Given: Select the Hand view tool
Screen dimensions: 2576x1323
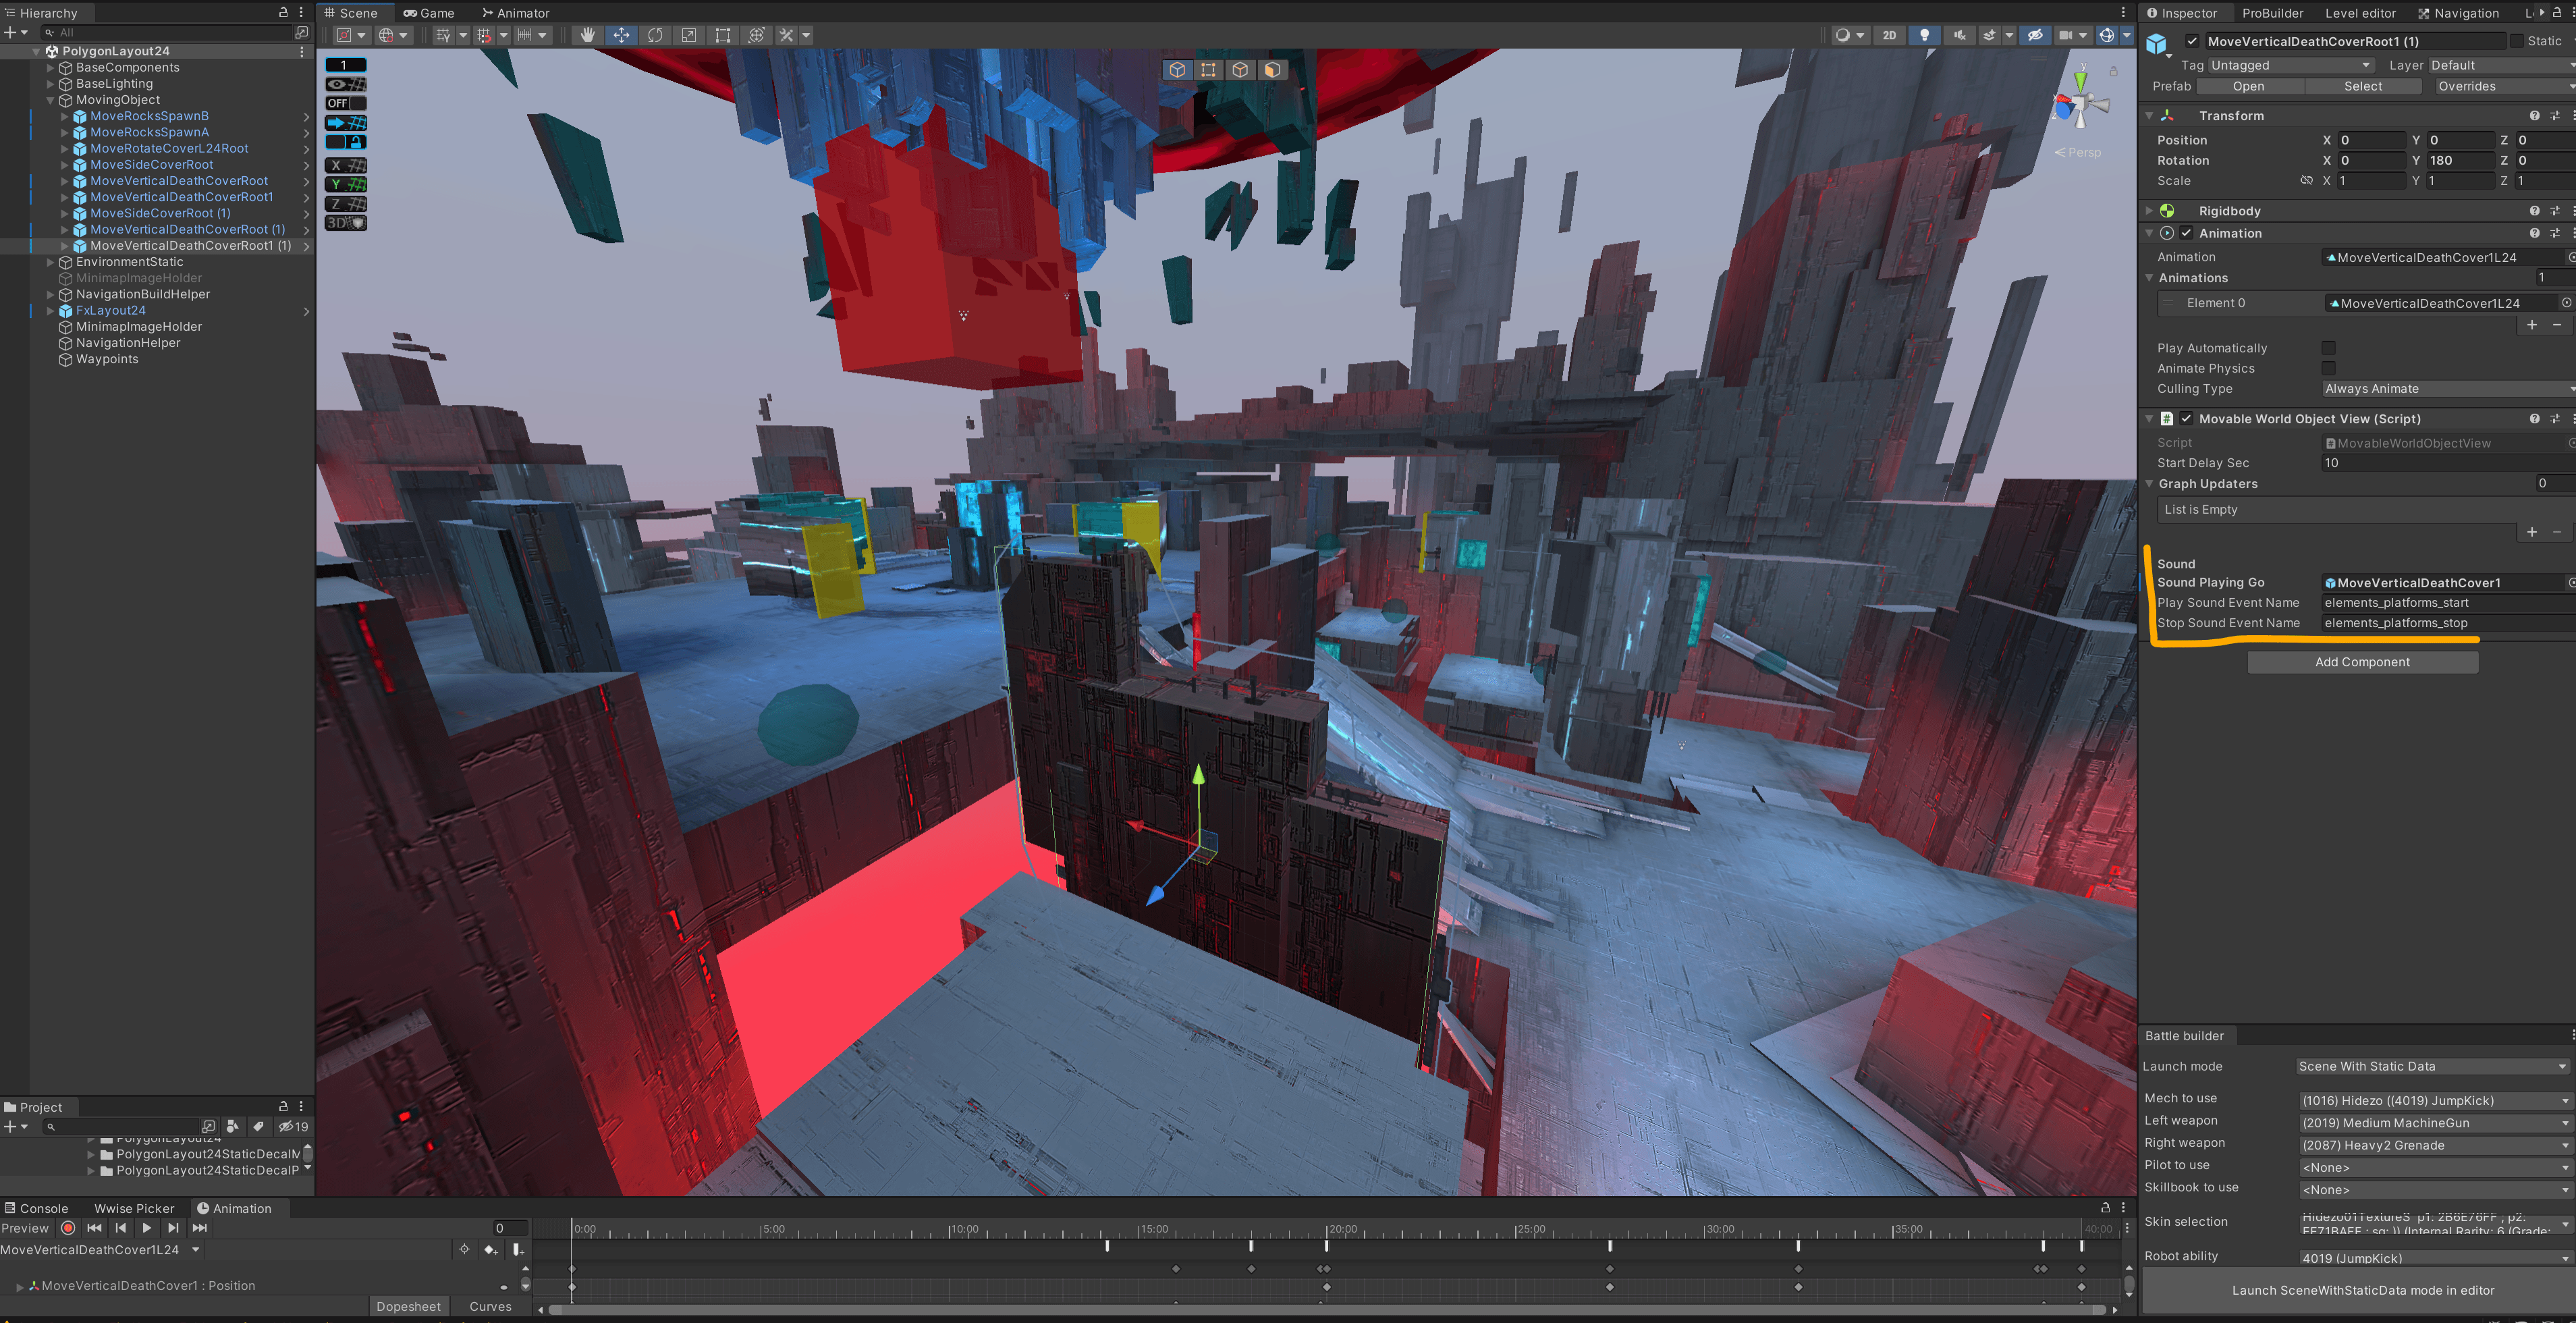Looking at the screenshot, I should (x=587, y=35).
